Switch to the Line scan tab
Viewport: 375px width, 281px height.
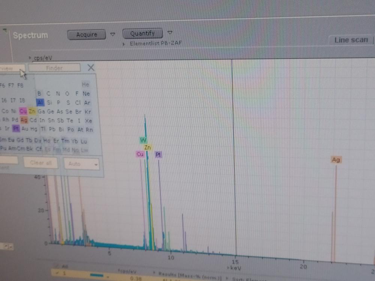[x=351, y=40]
